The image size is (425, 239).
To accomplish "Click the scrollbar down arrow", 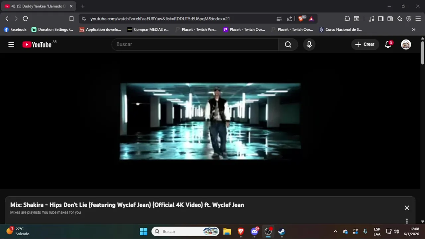I will point(422,221).
